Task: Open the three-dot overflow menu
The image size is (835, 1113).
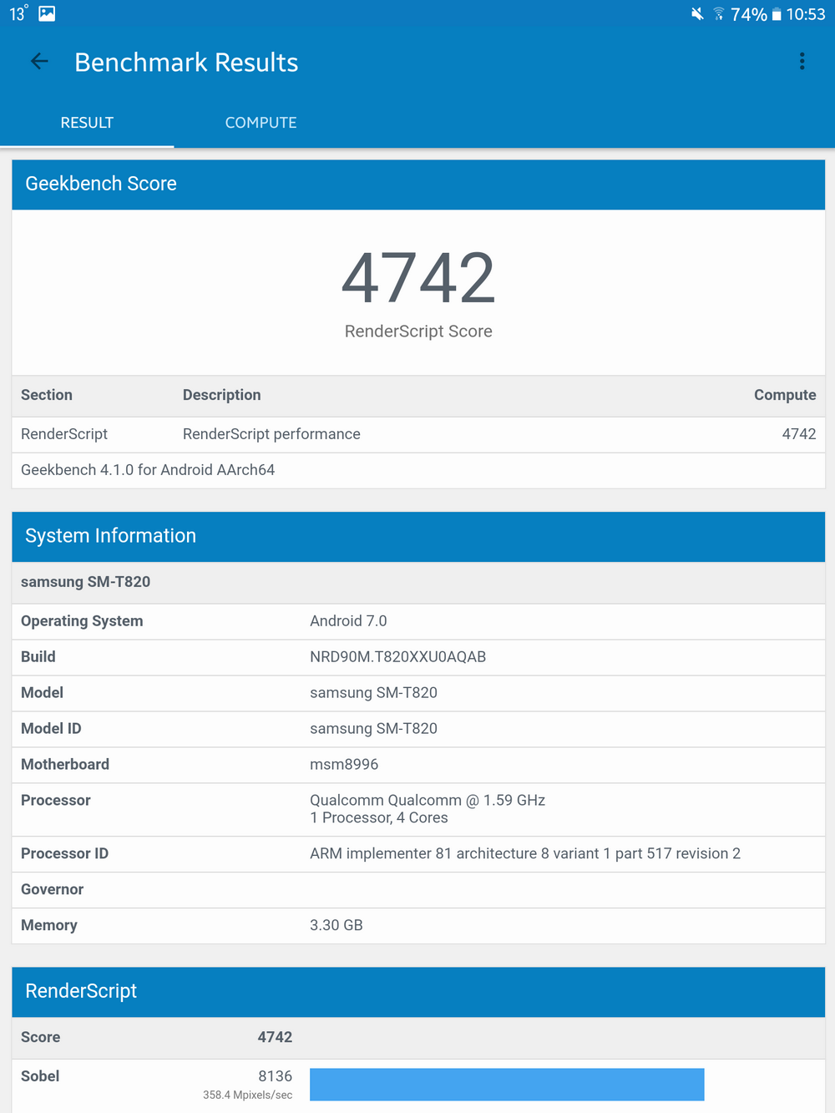Action: coord(802,61)
